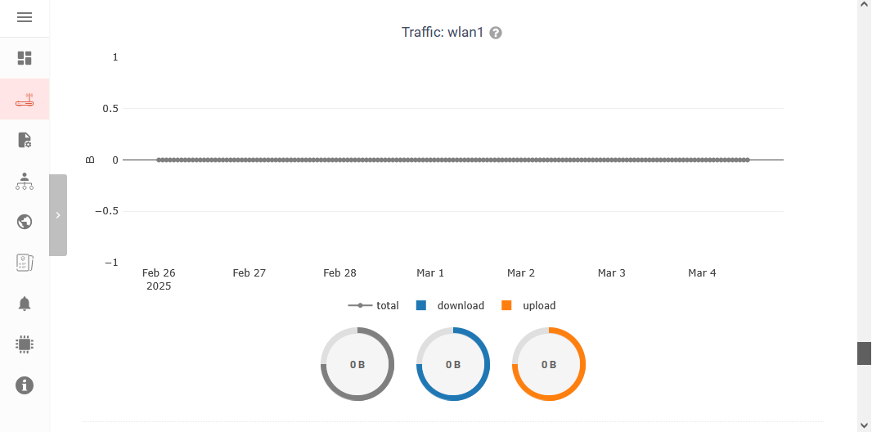Viewport: 872px width, 432px height.
Task: Click the page vertical scrollbar thumb
Action: click(x=864, y=353)
